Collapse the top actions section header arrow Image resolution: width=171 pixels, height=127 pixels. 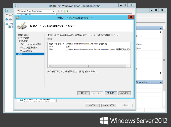[161, 28]
